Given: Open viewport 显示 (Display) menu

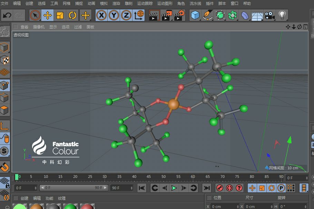Looking at the screenshot, I should [53, 27].
